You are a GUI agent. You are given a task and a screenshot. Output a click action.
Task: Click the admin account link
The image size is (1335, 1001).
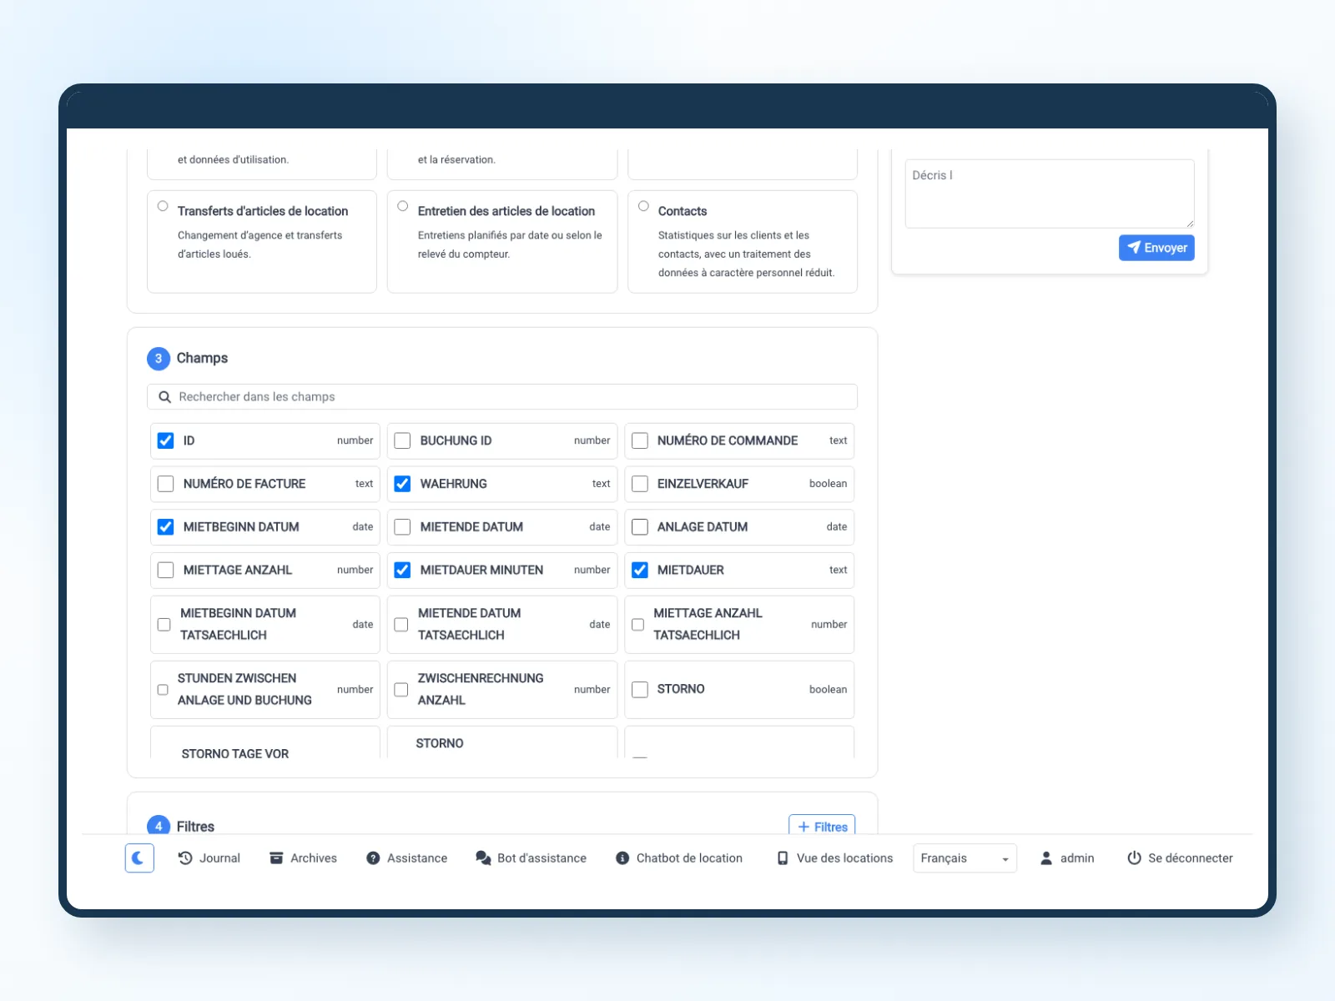1067,858
